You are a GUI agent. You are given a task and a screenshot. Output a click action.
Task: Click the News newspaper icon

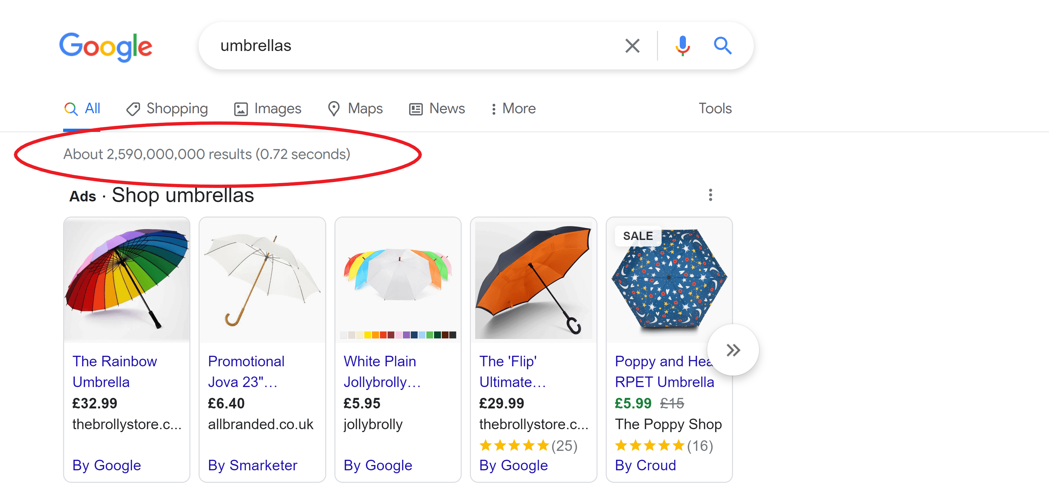(x=415, y=109)
